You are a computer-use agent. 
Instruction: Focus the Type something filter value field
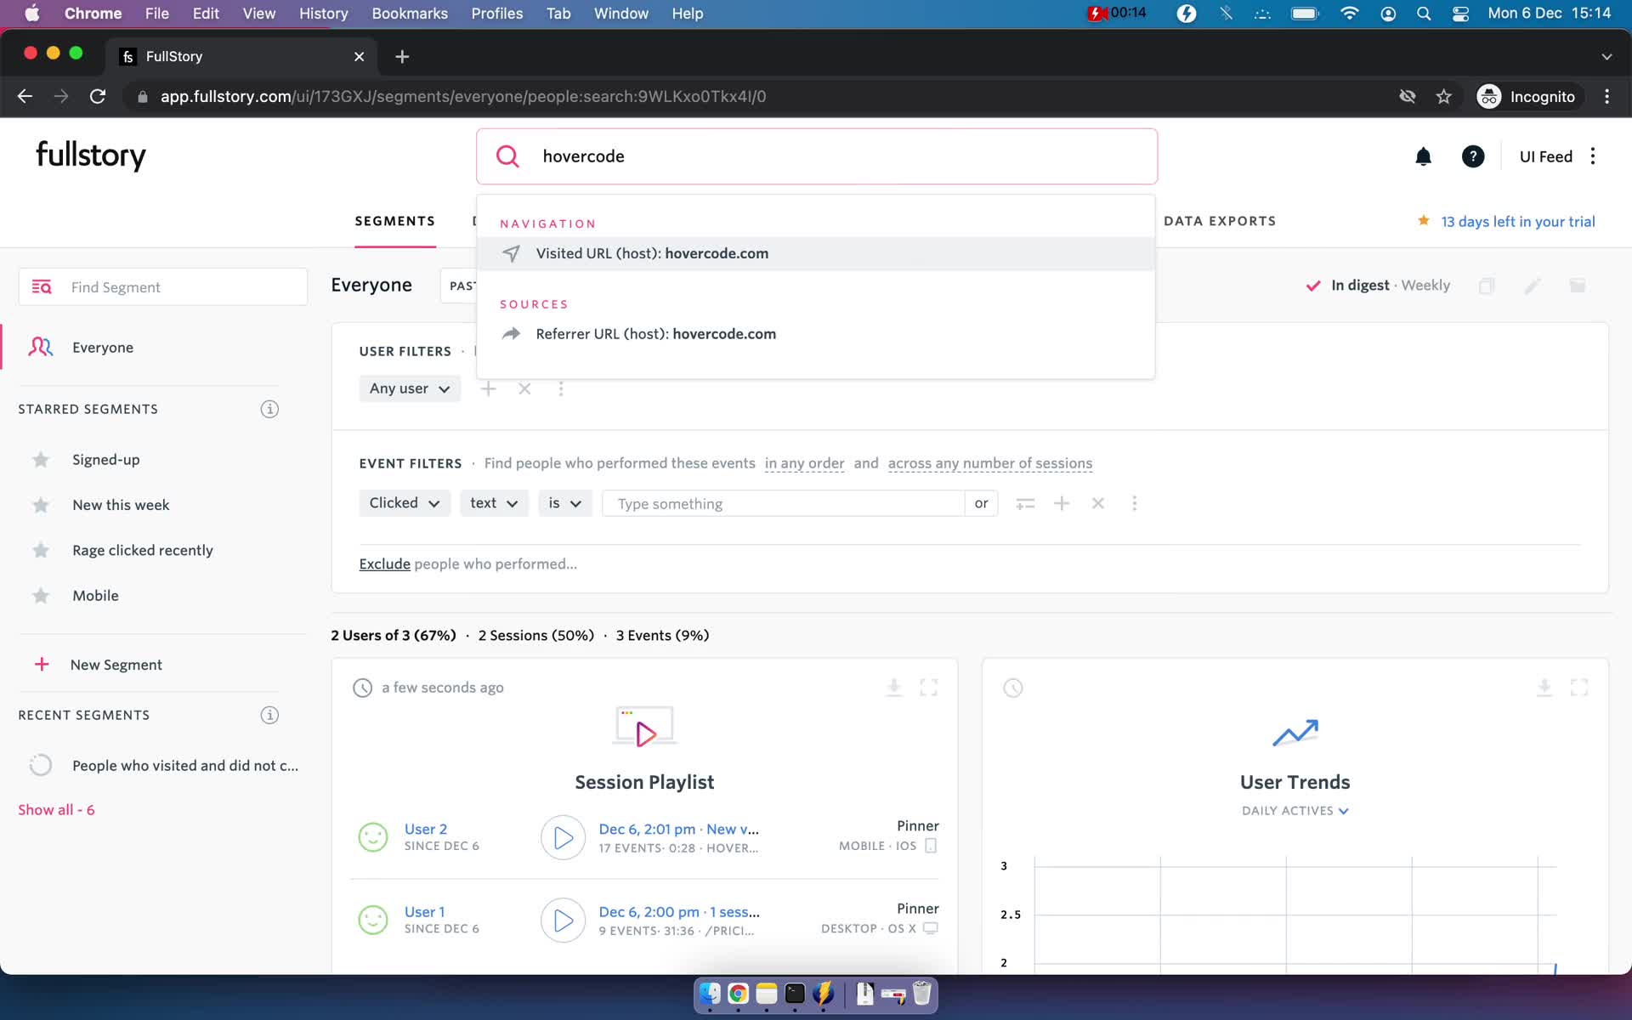[x=783, y=503]
